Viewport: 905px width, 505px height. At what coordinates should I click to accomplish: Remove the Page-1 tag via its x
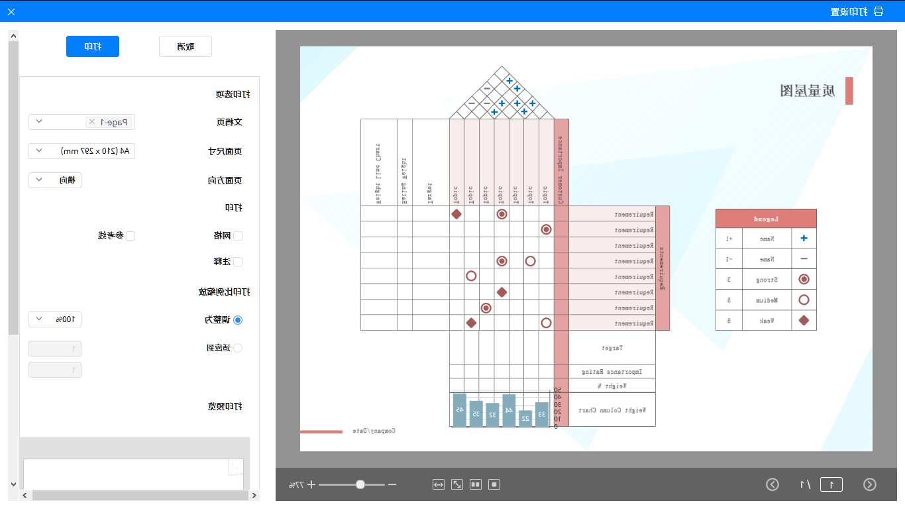[x=91, y=122]
